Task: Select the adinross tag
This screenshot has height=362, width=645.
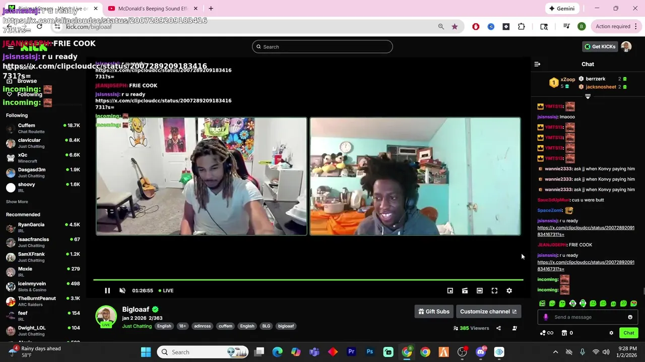Action: click(x=202, y=326)
